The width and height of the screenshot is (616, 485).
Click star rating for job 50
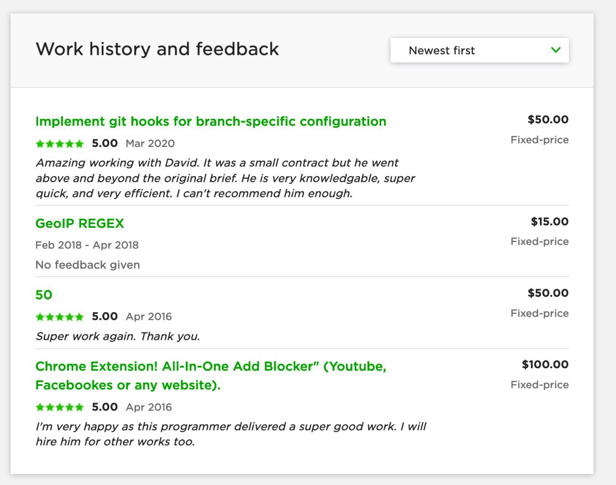click(x=60, y=316)
